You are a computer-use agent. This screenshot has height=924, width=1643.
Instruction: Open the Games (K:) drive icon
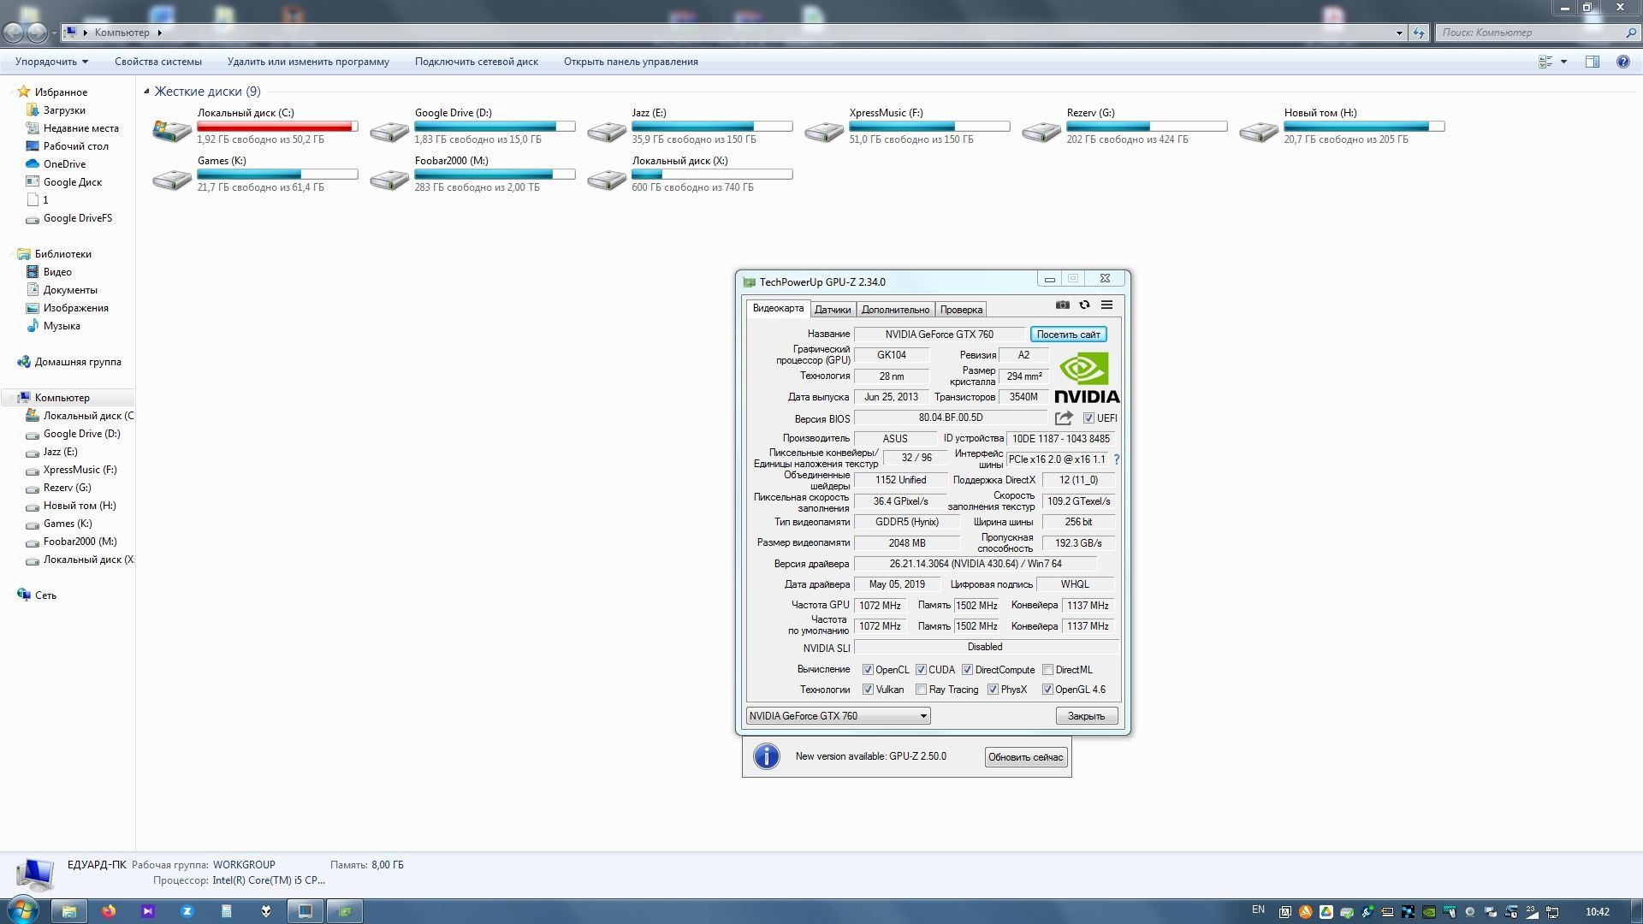click(x=172, y=178)
